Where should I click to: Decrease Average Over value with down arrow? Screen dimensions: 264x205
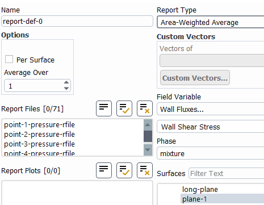(x=66, y=89)
